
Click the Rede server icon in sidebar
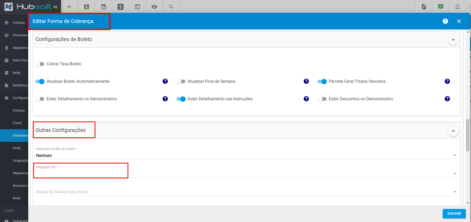click(7, 73)
